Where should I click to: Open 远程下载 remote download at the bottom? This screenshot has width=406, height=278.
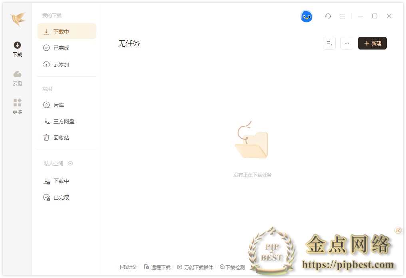tap(157, 267)
